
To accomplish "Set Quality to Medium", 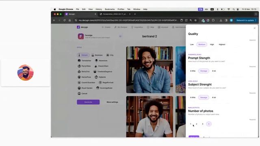I will [x=201, y=44].
